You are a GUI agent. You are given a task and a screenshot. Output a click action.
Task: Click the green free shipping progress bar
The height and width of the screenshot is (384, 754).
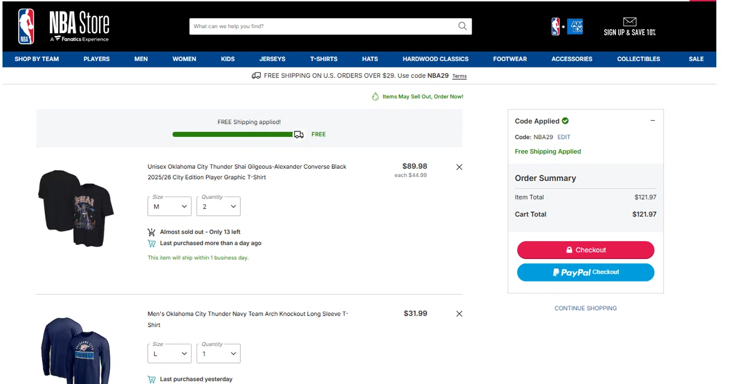point(233,134)
